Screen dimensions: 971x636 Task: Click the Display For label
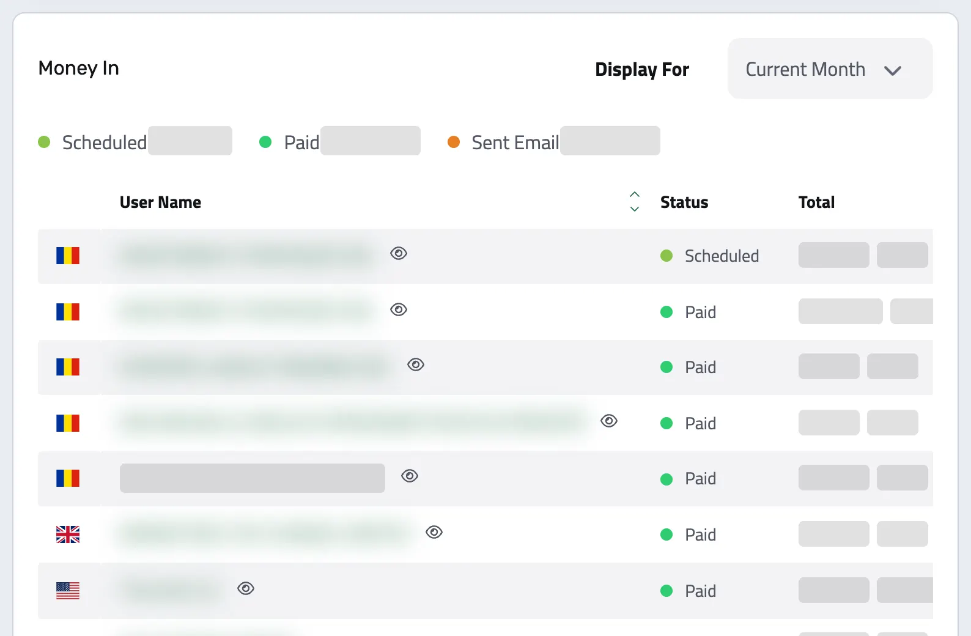tap(642, 69)
